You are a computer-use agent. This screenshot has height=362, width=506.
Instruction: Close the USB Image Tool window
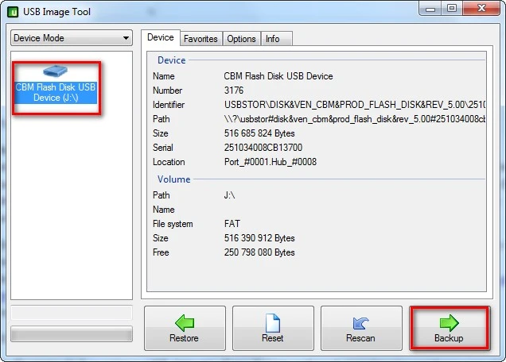[481, 8]
